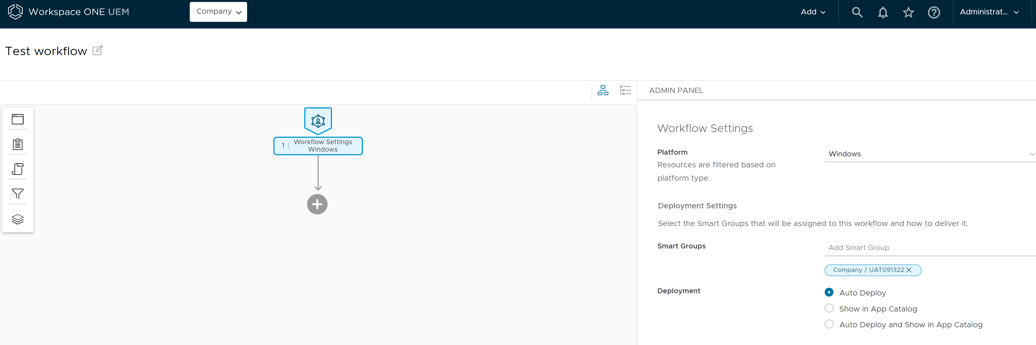This screenshot has height=345, width=1036.
Task: Select Auto Deploy and Show in App Catalog
Action: point(829,324)
